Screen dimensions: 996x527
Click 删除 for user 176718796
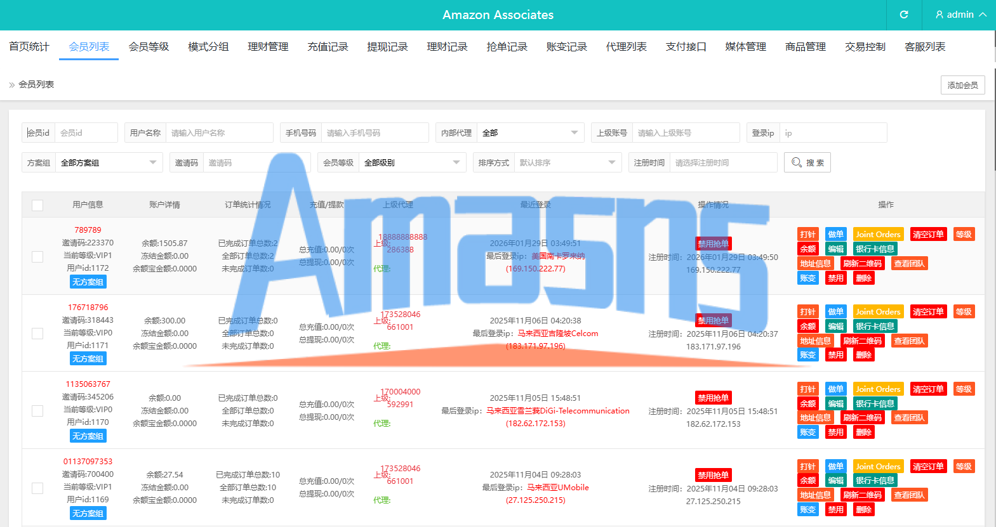863,355
